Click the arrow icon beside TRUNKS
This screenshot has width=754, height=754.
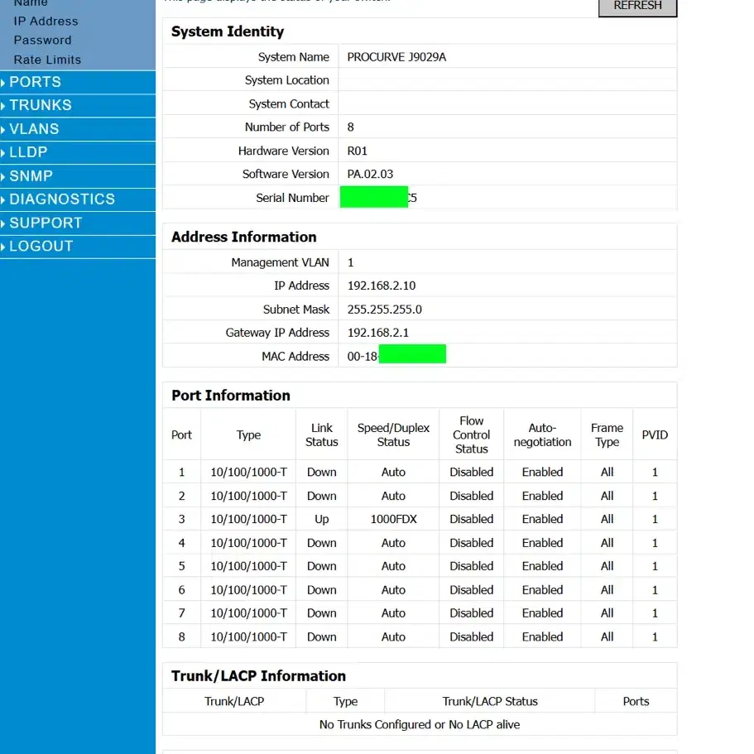(x=2, y=106)
